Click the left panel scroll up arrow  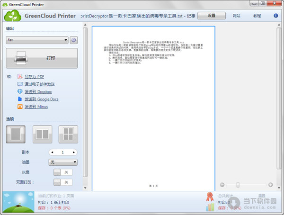point(85,25)
